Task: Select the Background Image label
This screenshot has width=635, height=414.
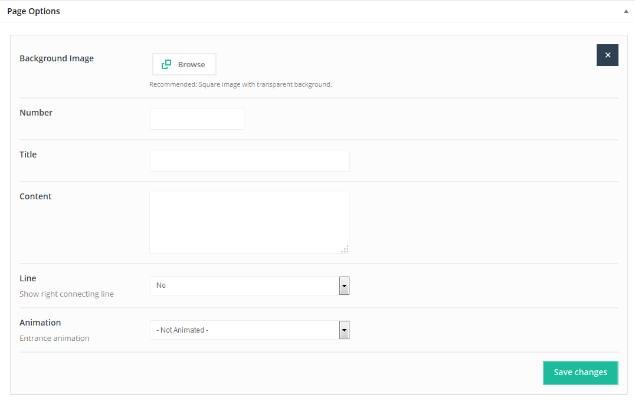Action: point(57,58)
